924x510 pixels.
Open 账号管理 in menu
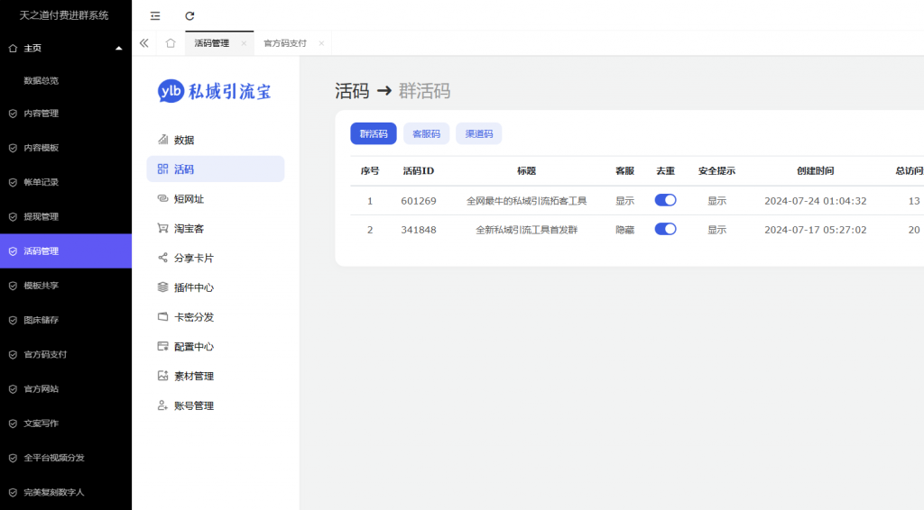pyautogui.click(x=193, y=405)
